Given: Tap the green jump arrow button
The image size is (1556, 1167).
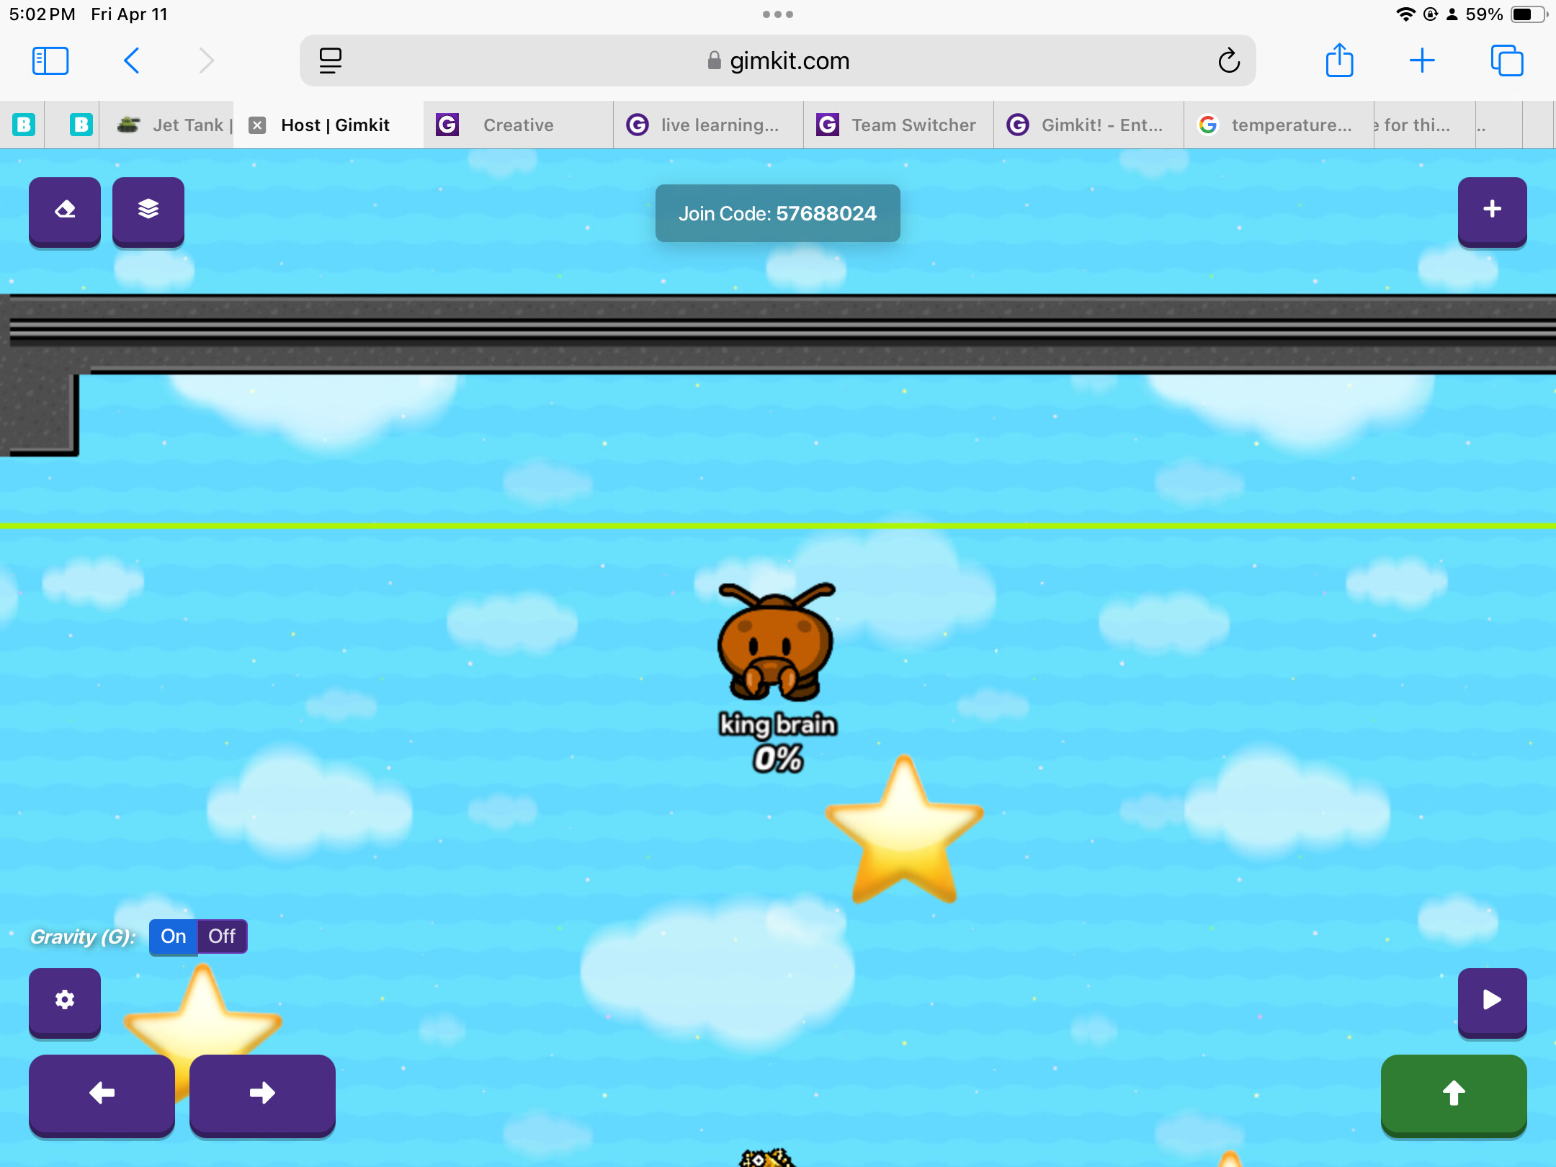Looking at the screenshot, I should (1452, 1096).
